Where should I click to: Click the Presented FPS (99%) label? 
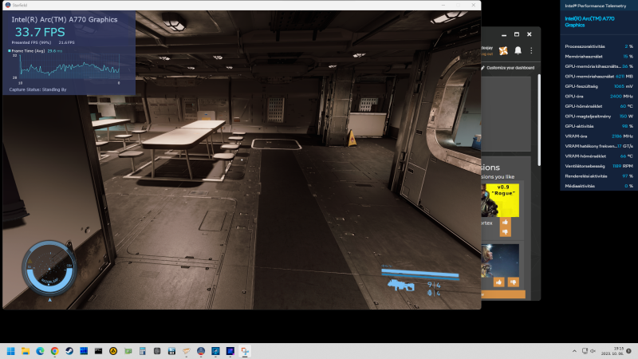pyautogui.click(x=31, y=42)
